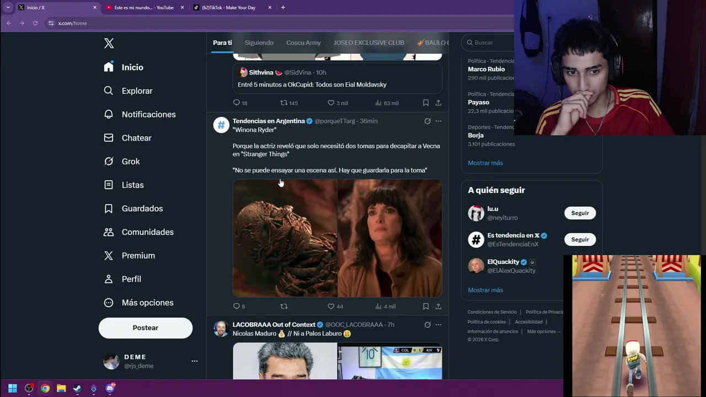
Task: Open a new browser tab
Action: (x=283, y=8)
